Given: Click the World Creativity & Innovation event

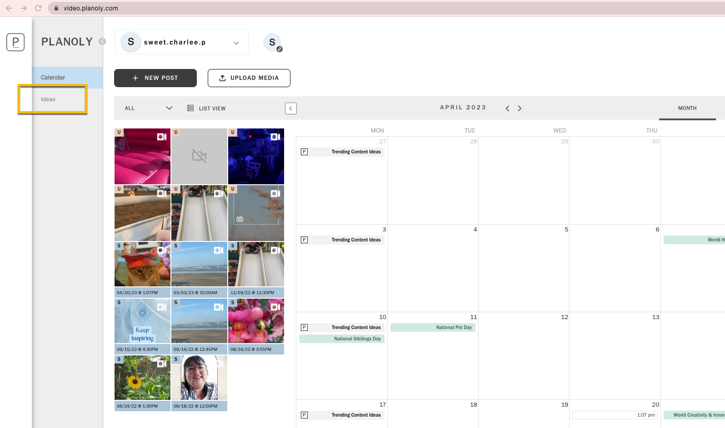Looking at the screenshot, I should 694,415.
